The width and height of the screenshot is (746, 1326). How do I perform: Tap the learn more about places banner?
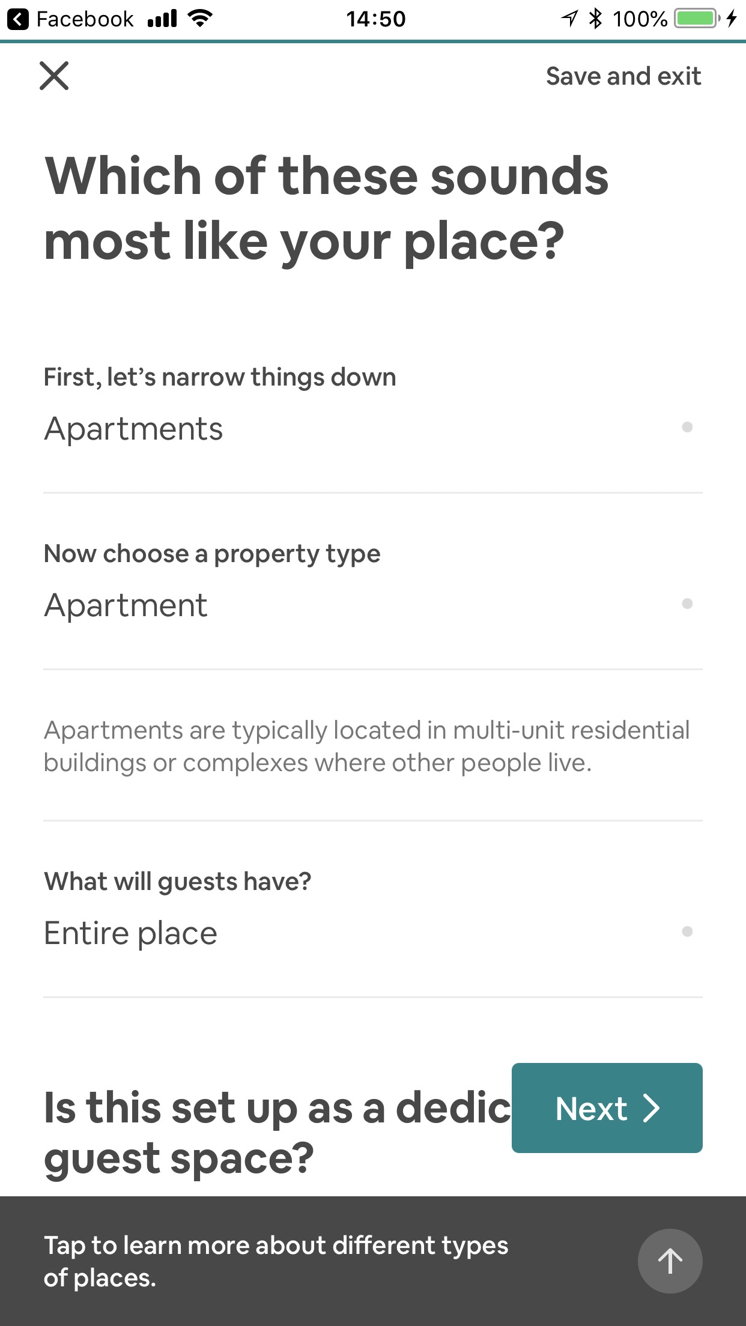tap(276, 1261)
